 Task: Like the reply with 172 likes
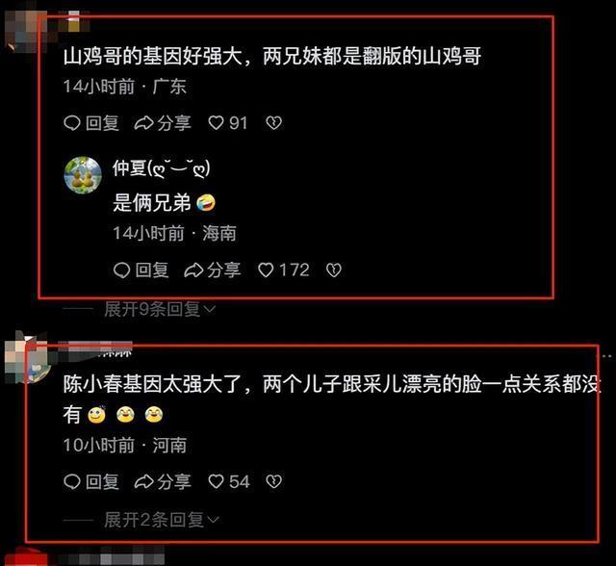coord(283,270)
